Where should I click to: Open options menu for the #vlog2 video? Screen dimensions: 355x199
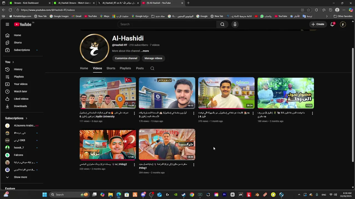coord(135,165)
